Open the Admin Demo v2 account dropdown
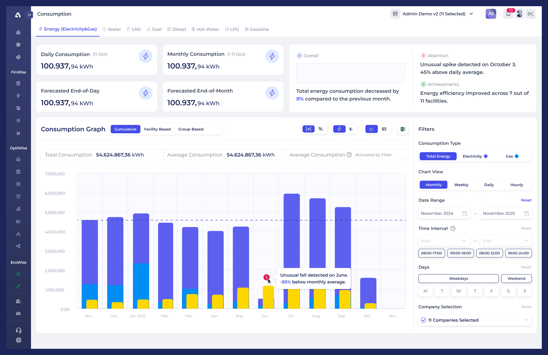This screenshot has height=355, width=548. (x=434, y=14)
